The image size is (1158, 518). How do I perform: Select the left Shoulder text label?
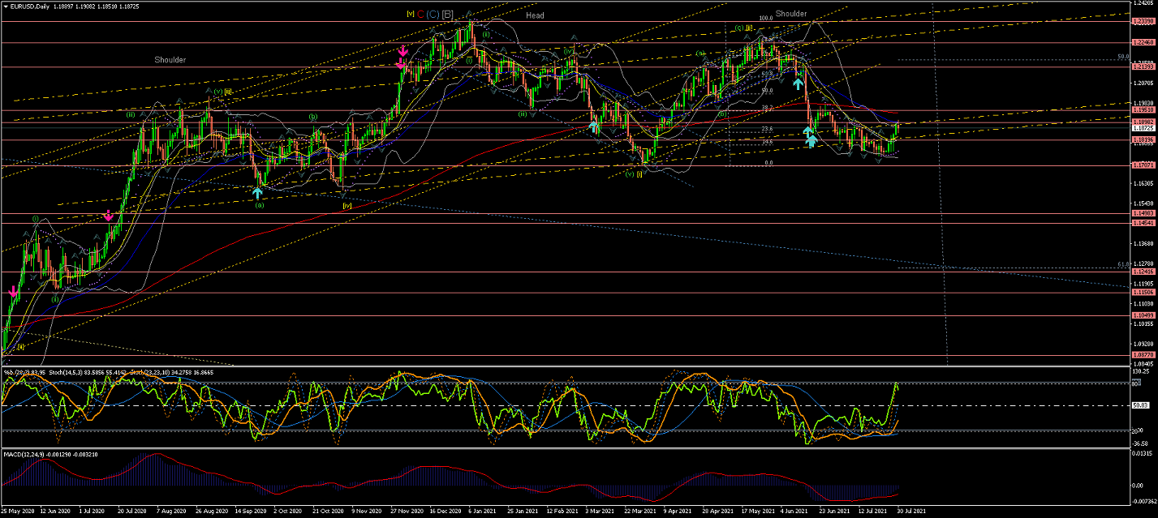pos(170,60)
